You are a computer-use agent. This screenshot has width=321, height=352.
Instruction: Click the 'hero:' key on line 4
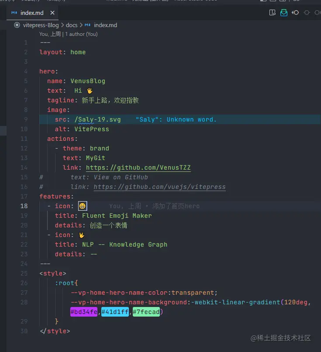point(49,71)
